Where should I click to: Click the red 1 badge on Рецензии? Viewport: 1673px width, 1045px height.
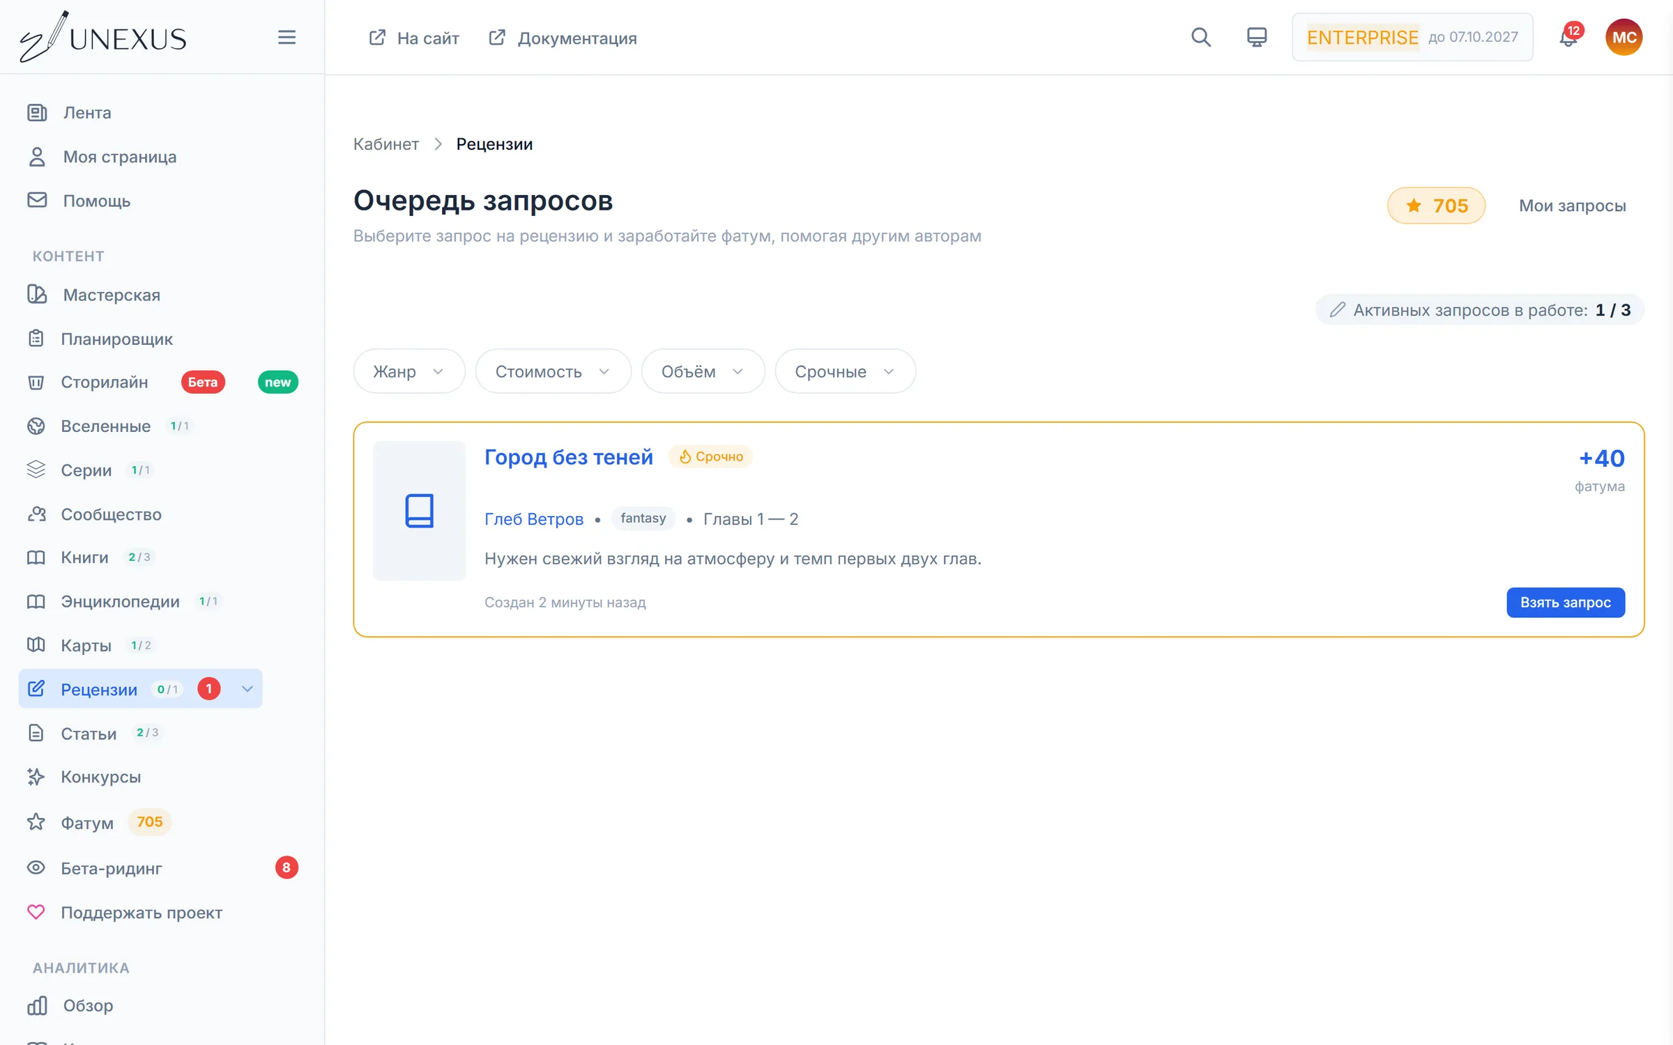tap(208, 689)
